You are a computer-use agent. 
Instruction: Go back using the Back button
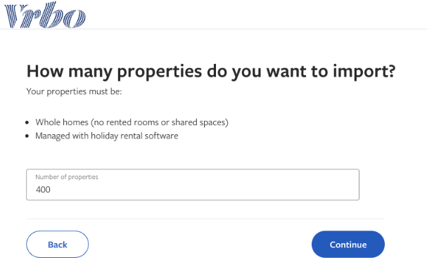pyautogui.click(x=58, y=244)
